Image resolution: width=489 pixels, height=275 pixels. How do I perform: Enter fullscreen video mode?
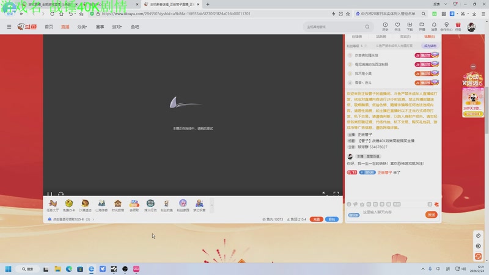click(336, 194)
